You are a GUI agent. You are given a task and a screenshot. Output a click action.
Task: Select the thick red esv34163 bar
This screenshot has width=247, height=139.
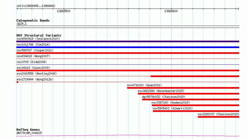[x=128, y=70]
